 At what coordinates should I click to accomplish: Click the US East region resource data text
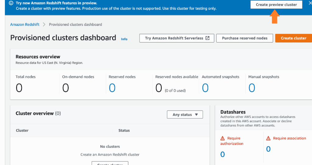tap(49, 63)
